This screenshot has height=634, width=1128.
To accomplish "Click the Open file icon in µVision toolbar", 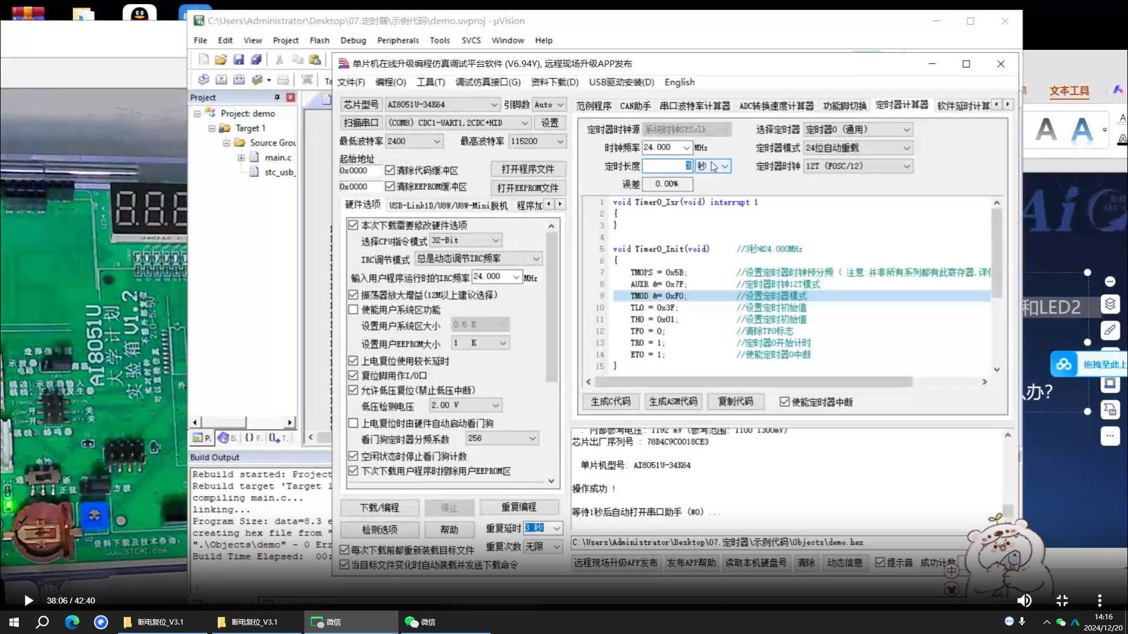I will pos(221,59).
